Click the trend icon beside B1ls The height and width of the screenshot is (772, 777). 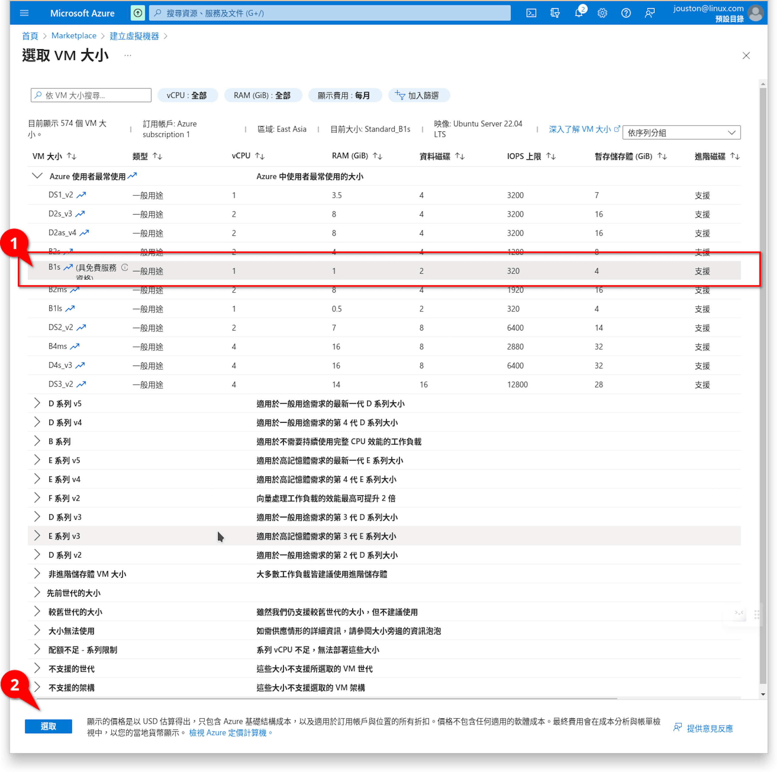click(70, 308)
